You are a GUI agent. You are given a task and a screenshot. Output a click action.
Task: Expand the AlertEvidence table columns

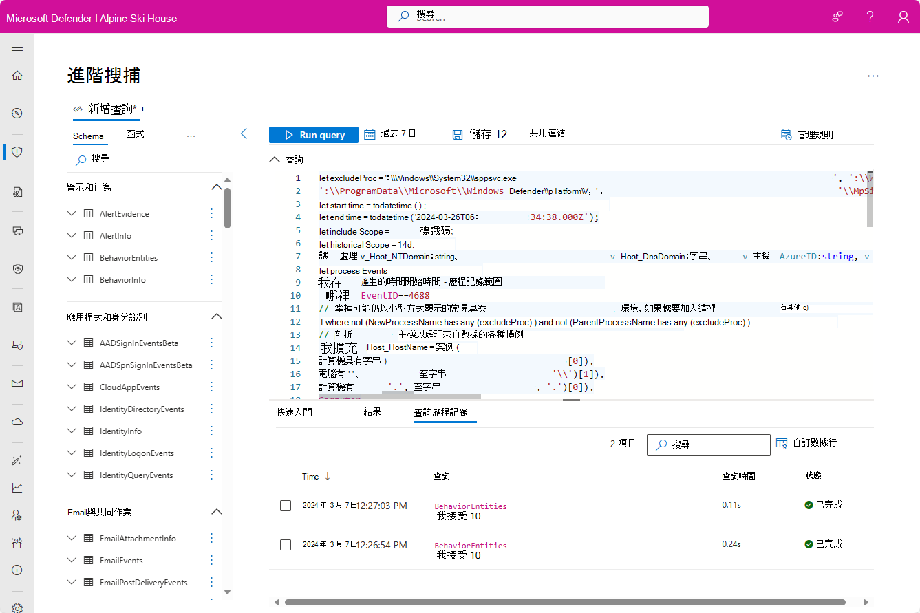72,214
